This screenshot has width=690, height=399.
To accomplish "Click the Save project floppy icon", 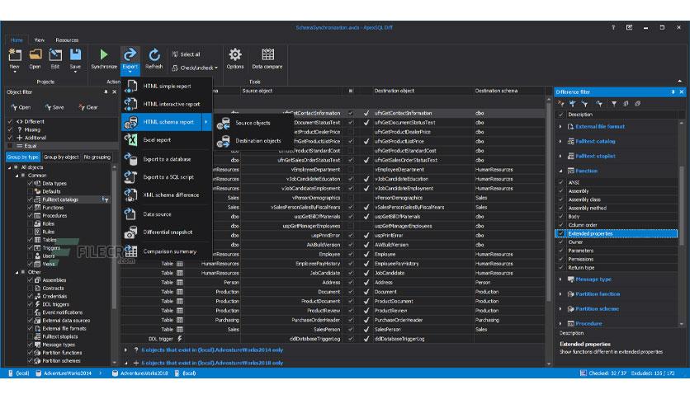I will pyautogui.click(x=75, y=54).
